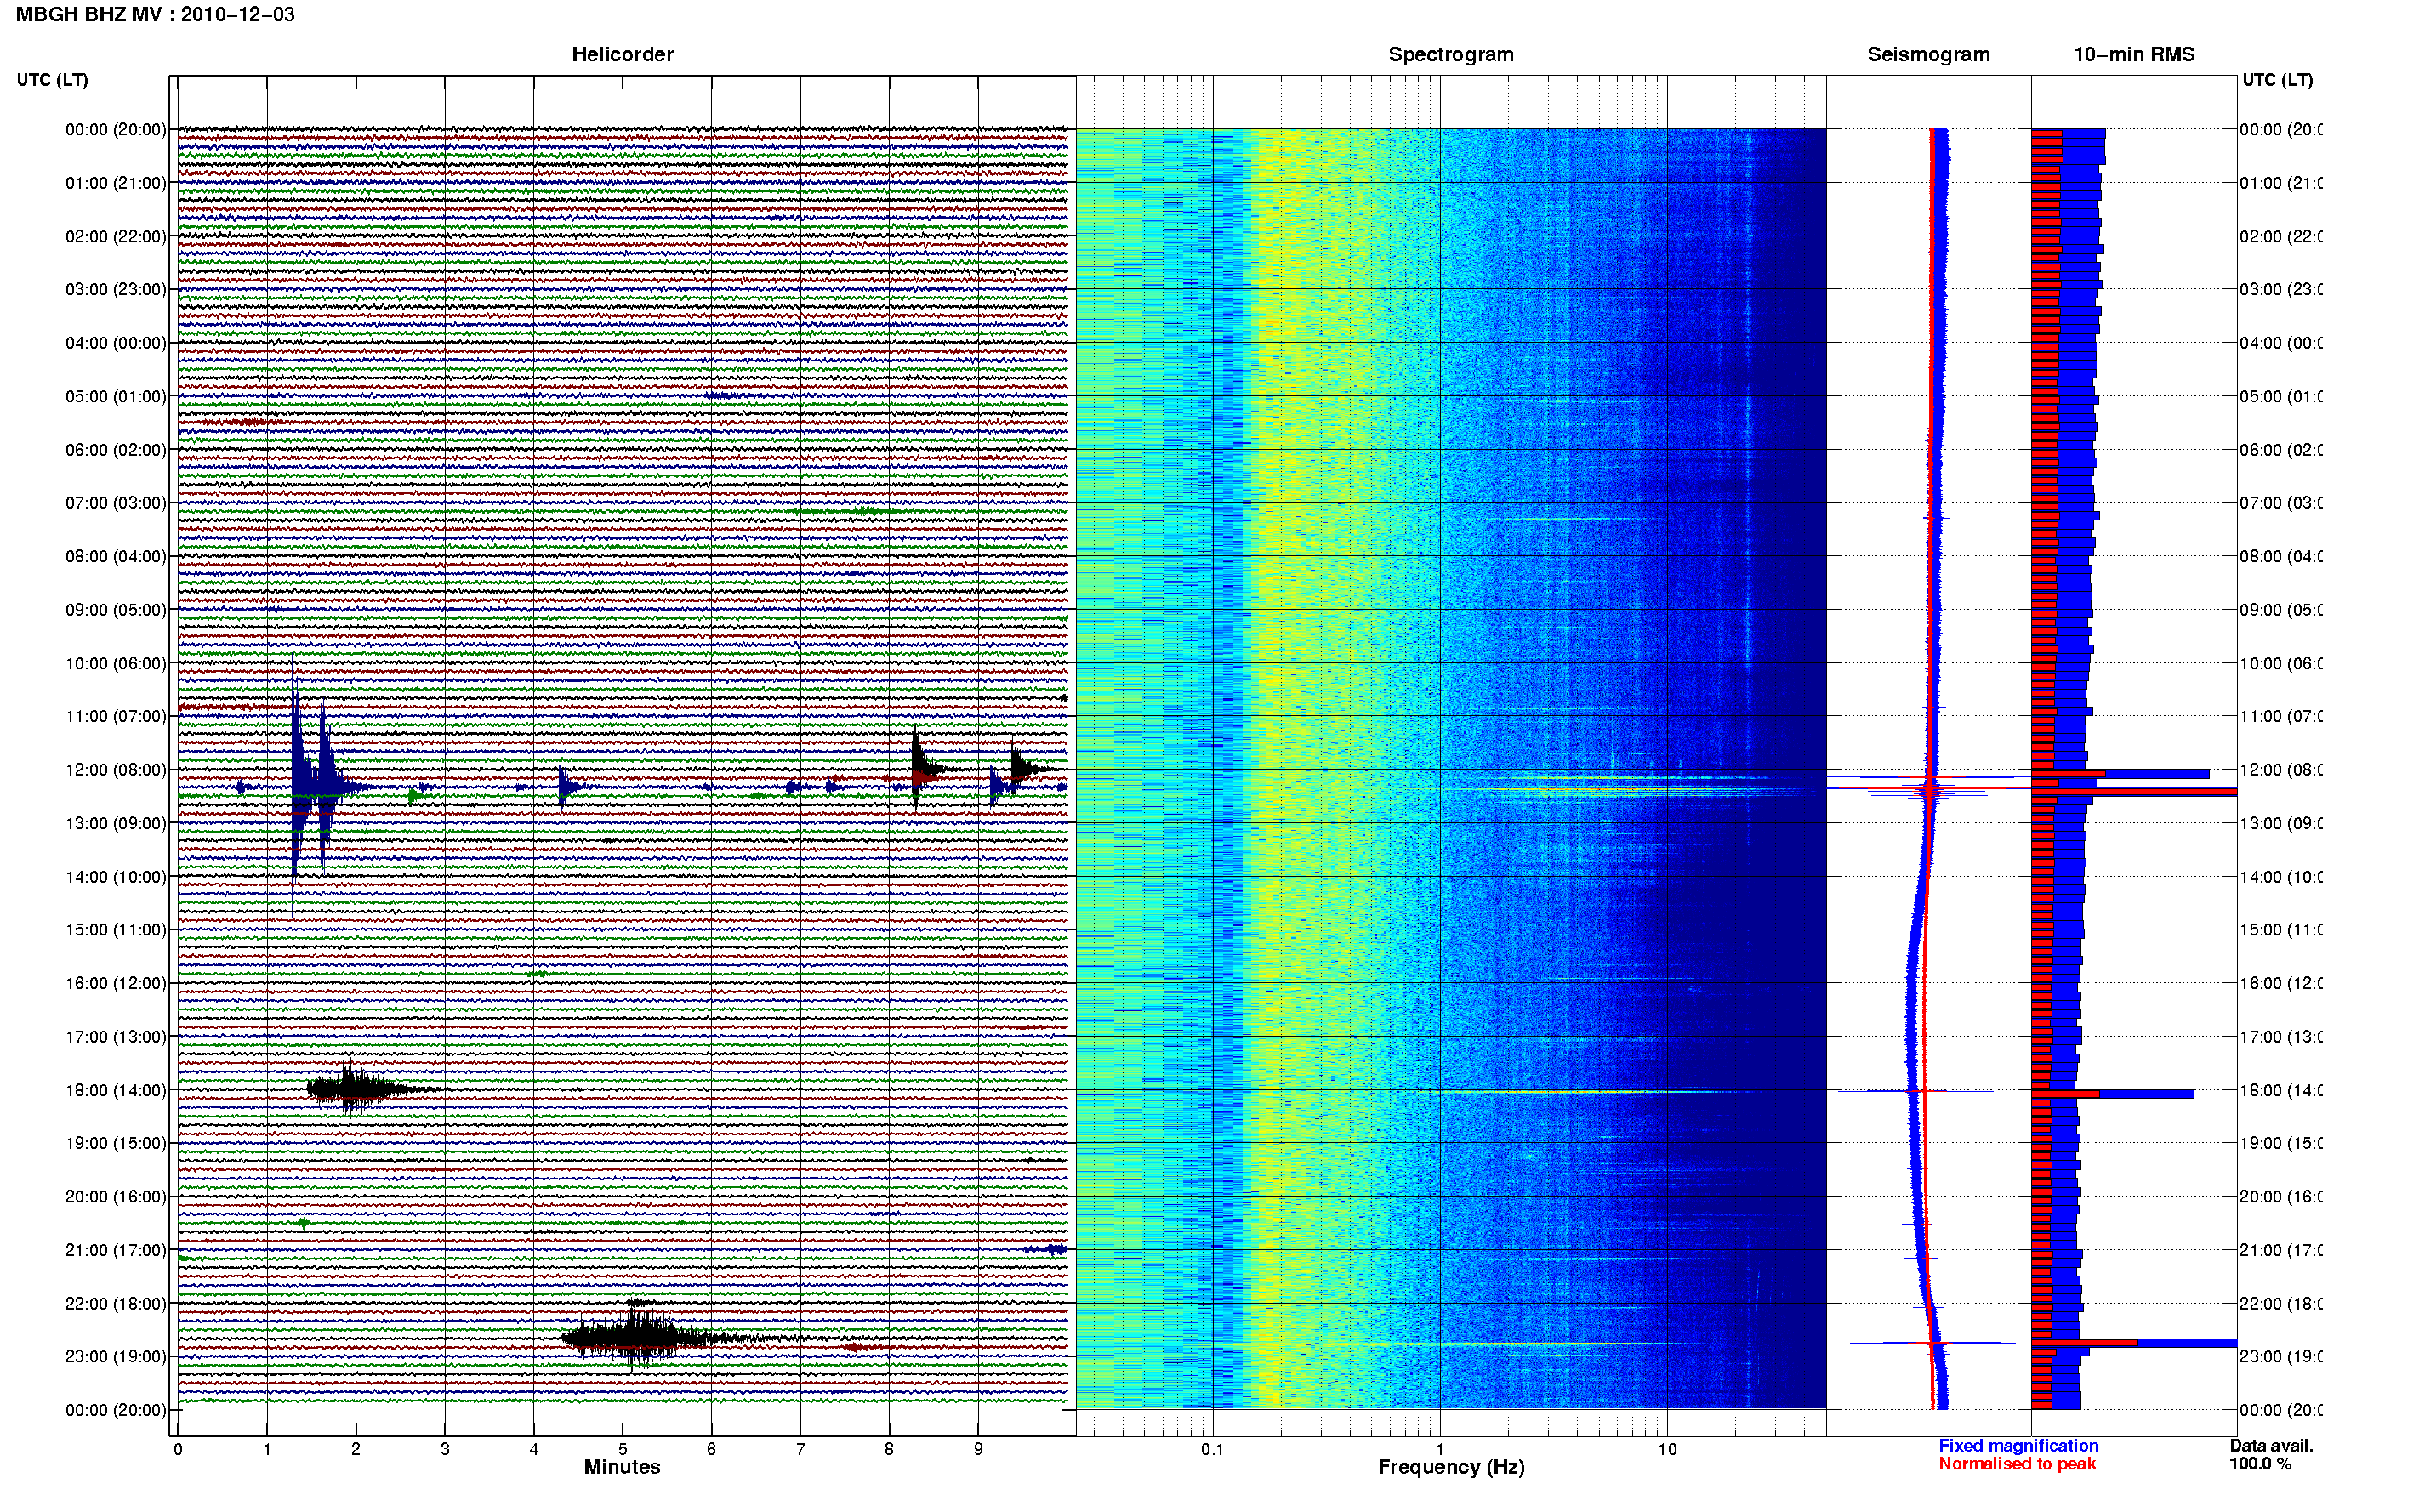Select the 'Helicorder' panel heading
This screenshot has height=1512, width=2419.
coord(622,54)
